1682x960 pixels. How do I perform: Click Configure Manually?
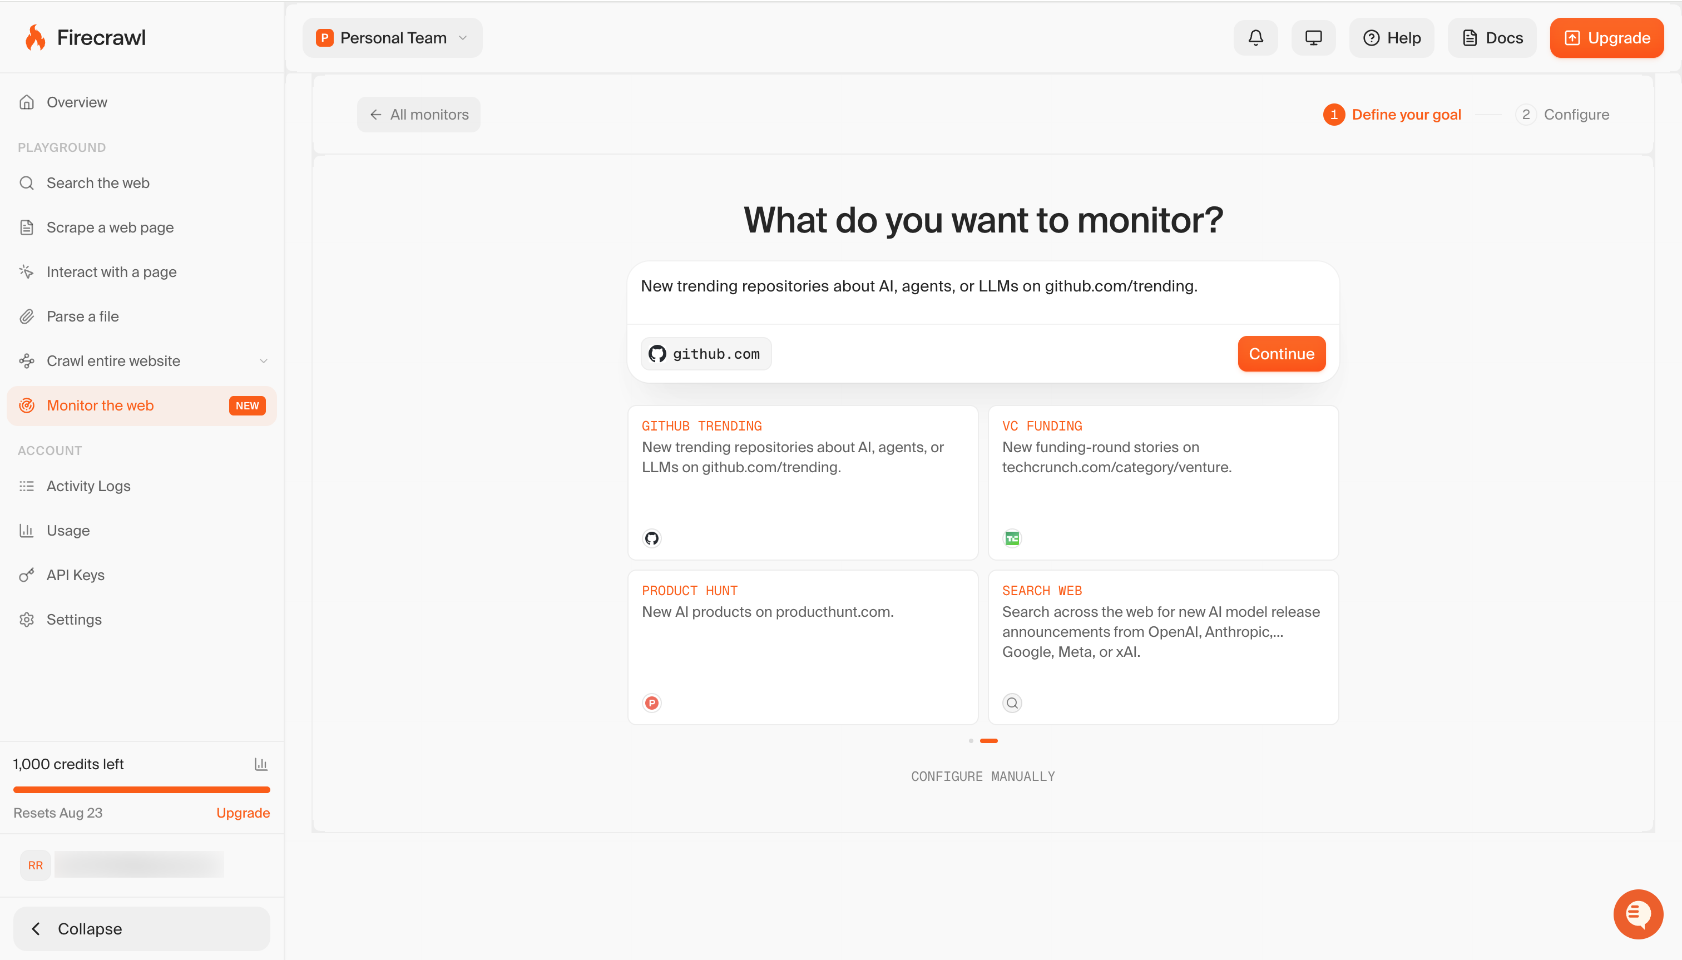tap(982, 776)
